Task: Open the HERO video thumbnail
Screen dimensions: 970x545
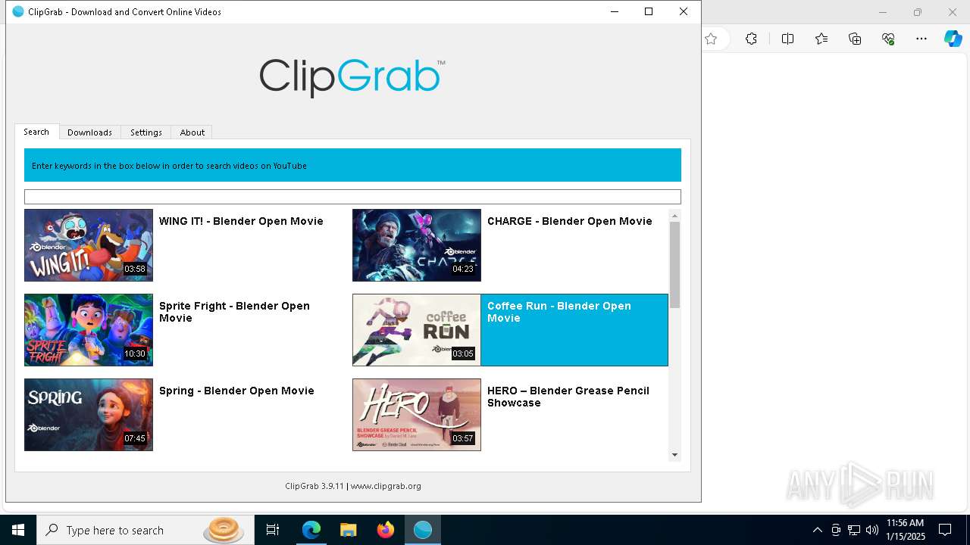Action: tap(417, 415)
